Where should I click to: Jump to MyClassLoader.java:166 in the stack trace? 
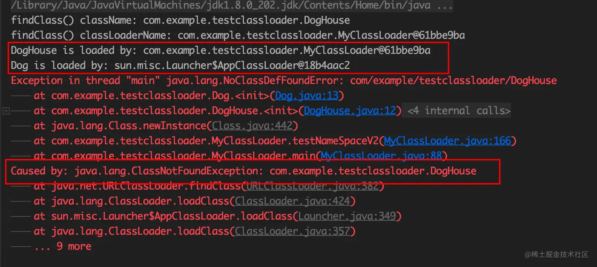coord(447,141)
